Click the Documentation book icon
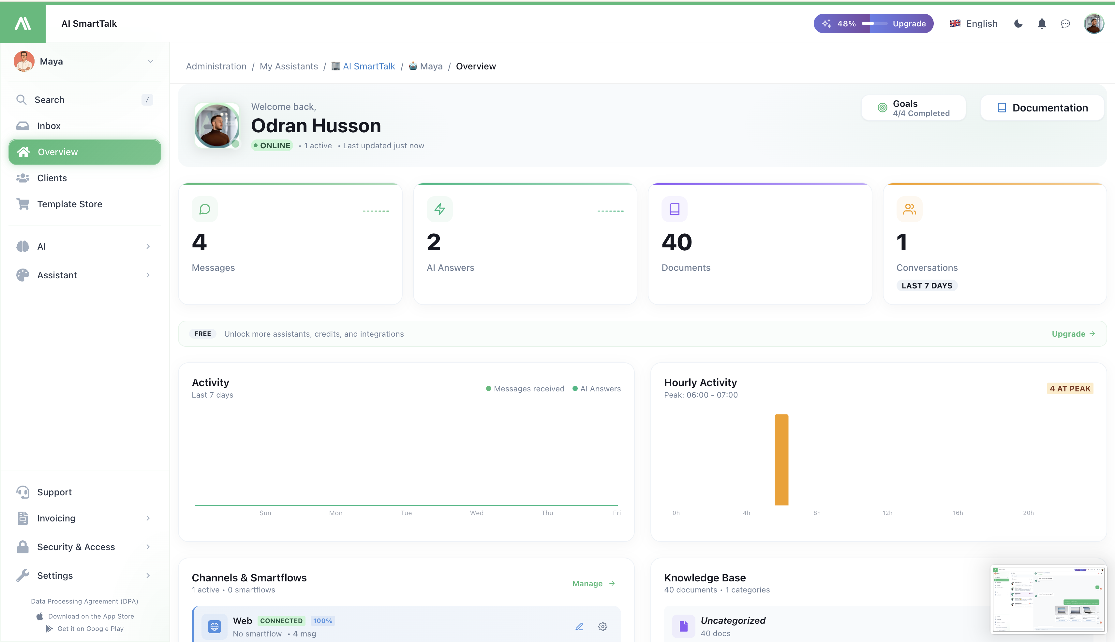The width and height of the screenshot is (1115, 642). tap(1002, 108)
